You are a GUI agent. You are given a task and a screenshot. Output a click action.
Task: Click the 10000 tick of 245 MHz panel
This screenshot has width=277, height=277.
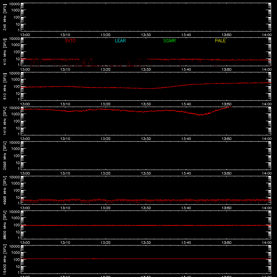[x=15, y=4]
